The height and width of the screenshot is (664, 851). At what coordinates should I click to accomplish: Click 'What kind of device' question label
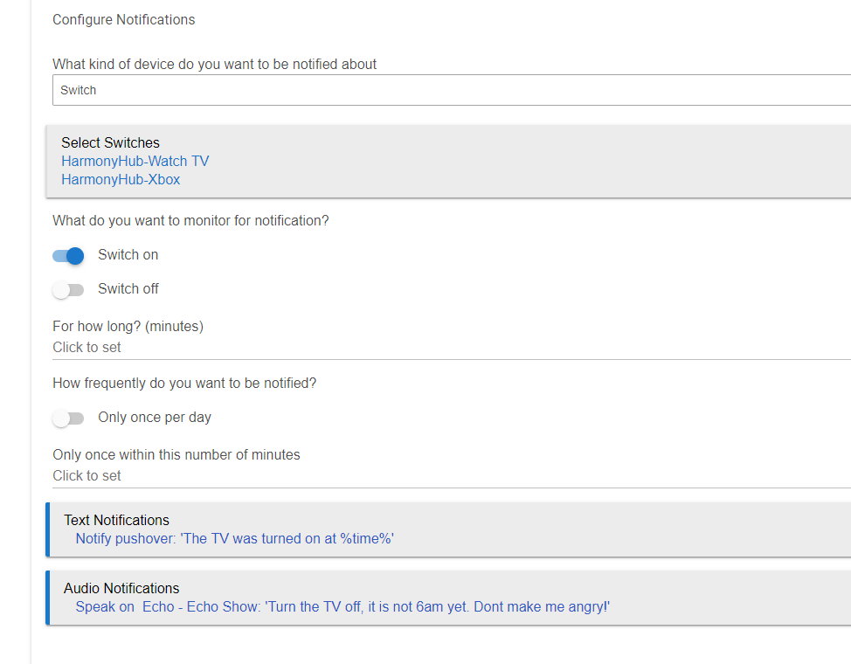[214, 64]
